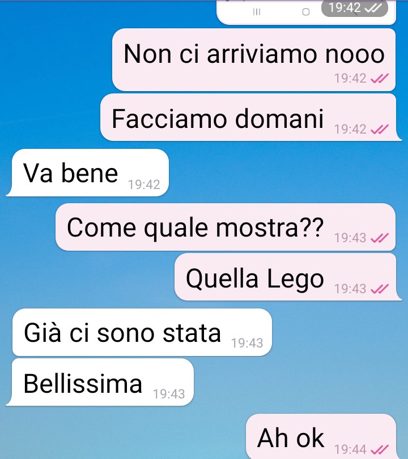Tap read checkmarks on 'Non ci arriviamo nooo'
Image resolution: width=408 pixels, height=459 pixels.
pos(380,79)
